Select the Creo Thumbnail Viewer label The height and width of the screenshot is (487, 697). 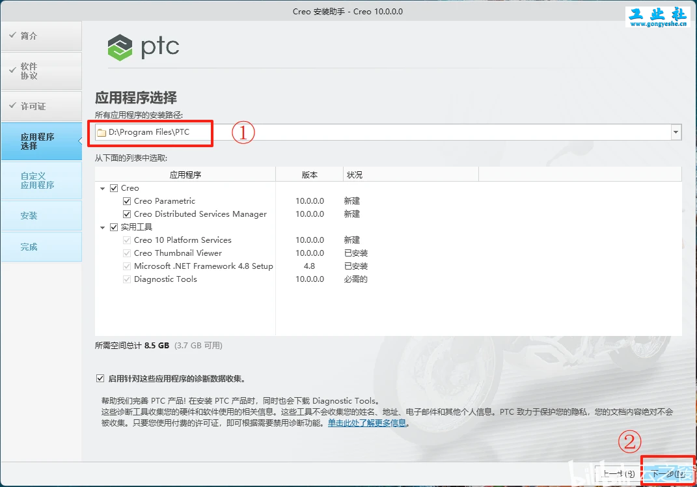(178, 253)
